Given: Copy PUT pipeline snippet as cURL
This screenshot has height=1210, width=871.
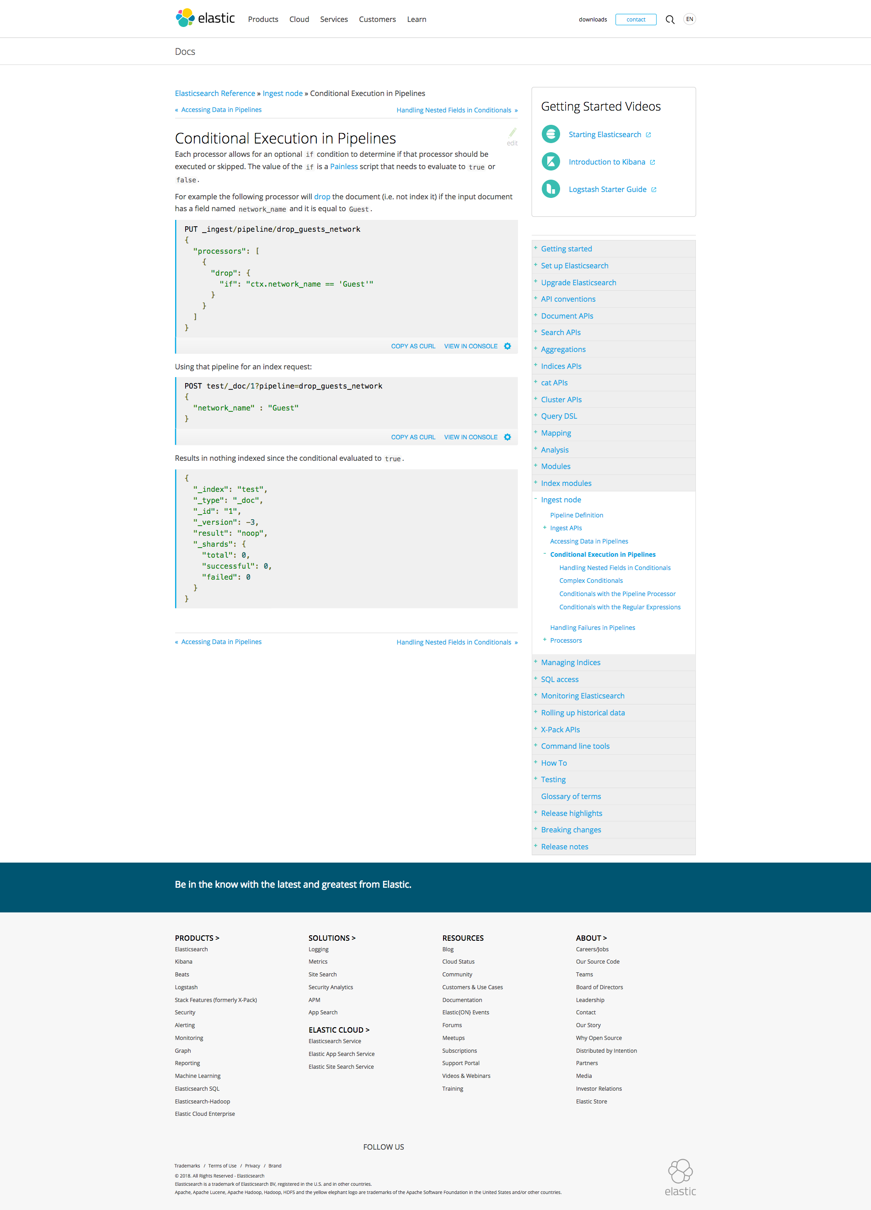Looking at the screenshot, I should (413, 346).
